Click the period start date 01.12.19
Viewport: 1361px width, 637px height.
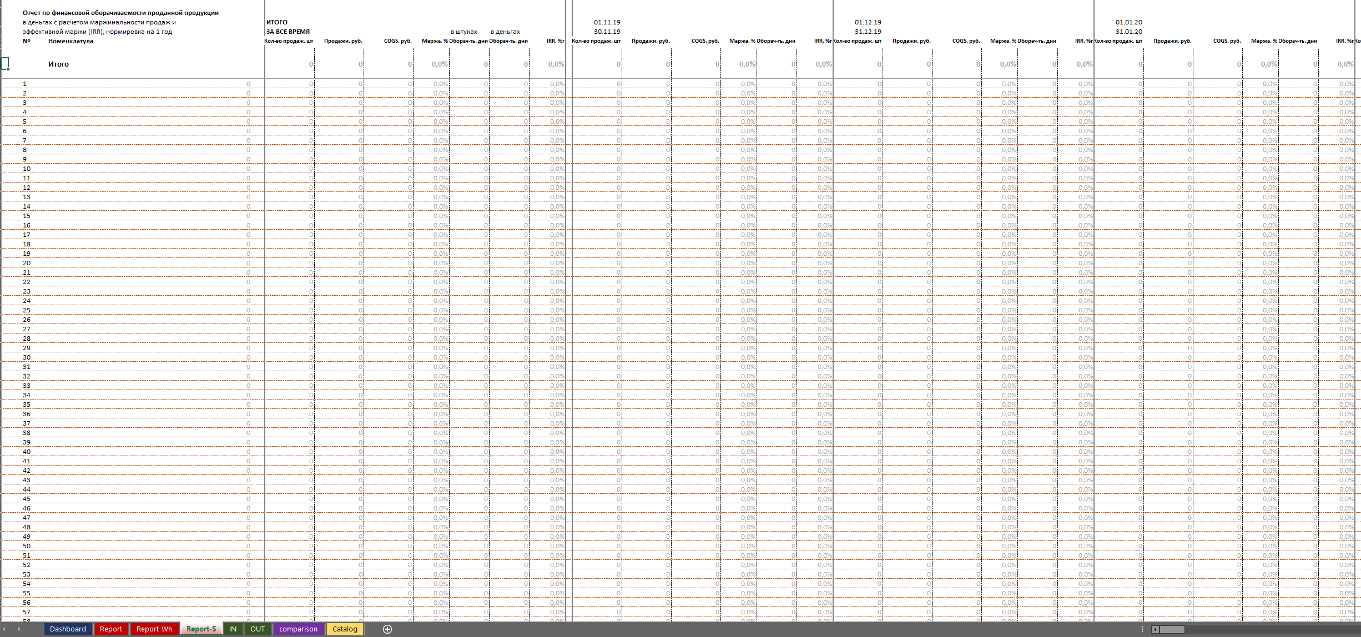click(868, 22)
